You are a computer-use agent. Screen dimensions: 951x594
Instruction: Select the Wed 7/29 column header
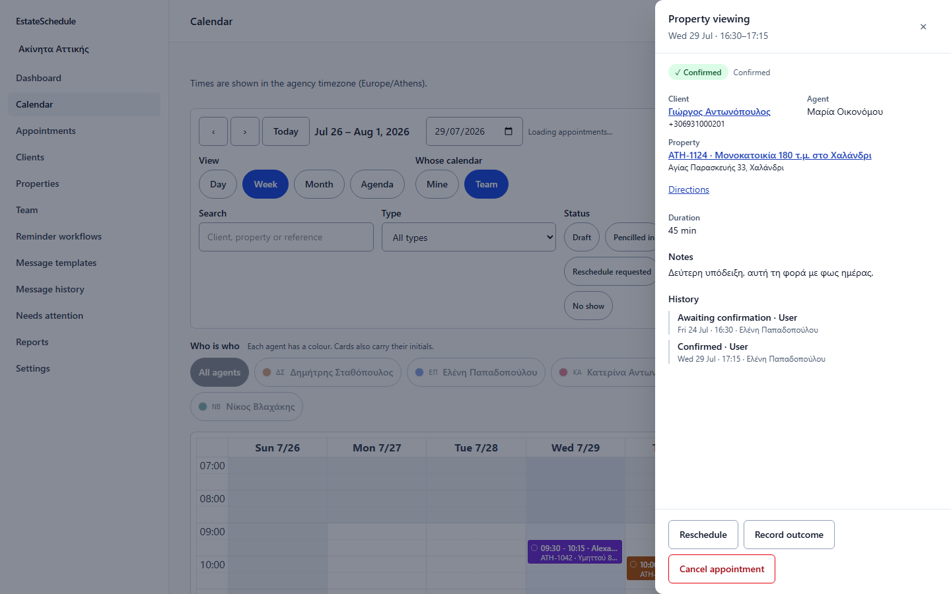575,447
